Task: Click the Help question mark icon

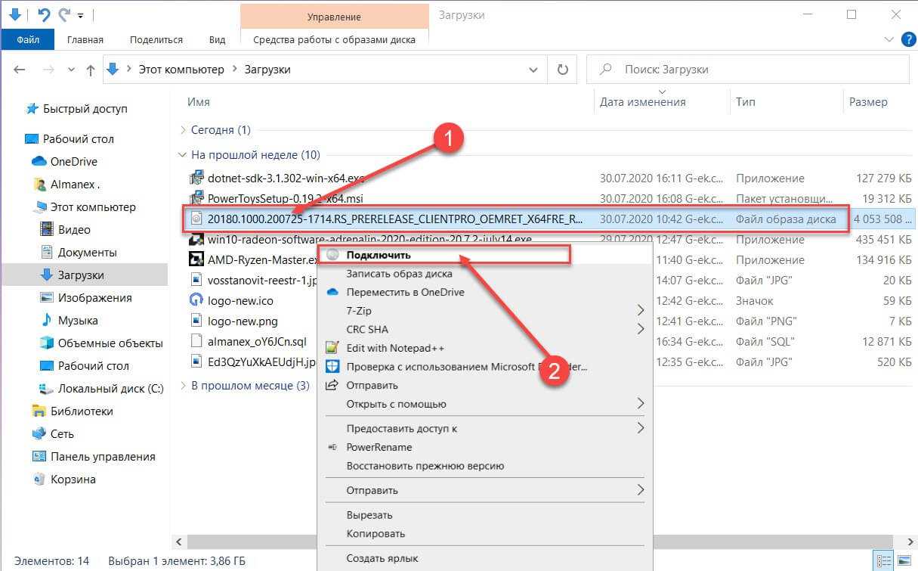Action: point(907,40)
